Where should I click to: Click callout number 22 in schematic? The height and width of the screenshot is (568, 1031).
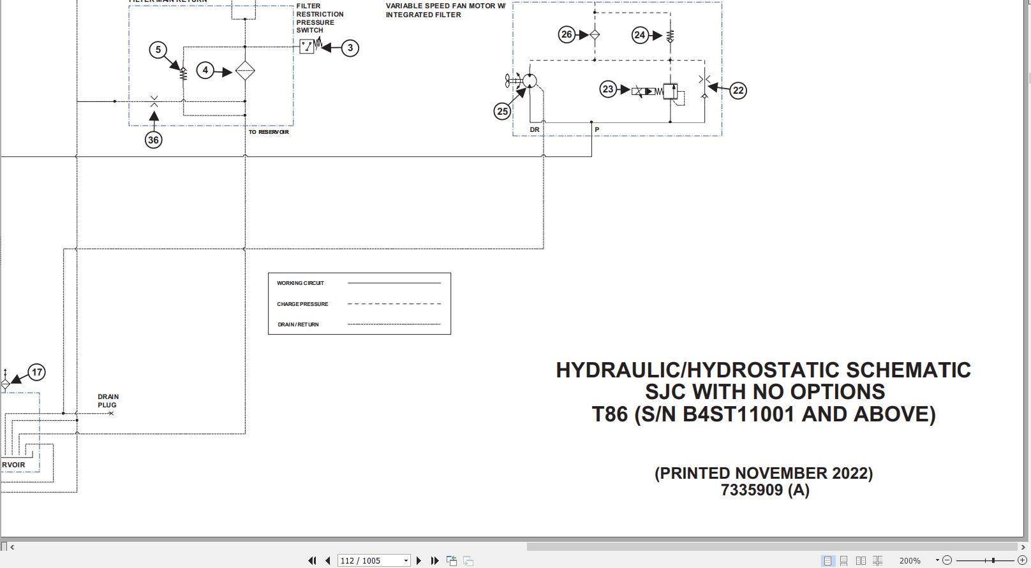point(738,91)
